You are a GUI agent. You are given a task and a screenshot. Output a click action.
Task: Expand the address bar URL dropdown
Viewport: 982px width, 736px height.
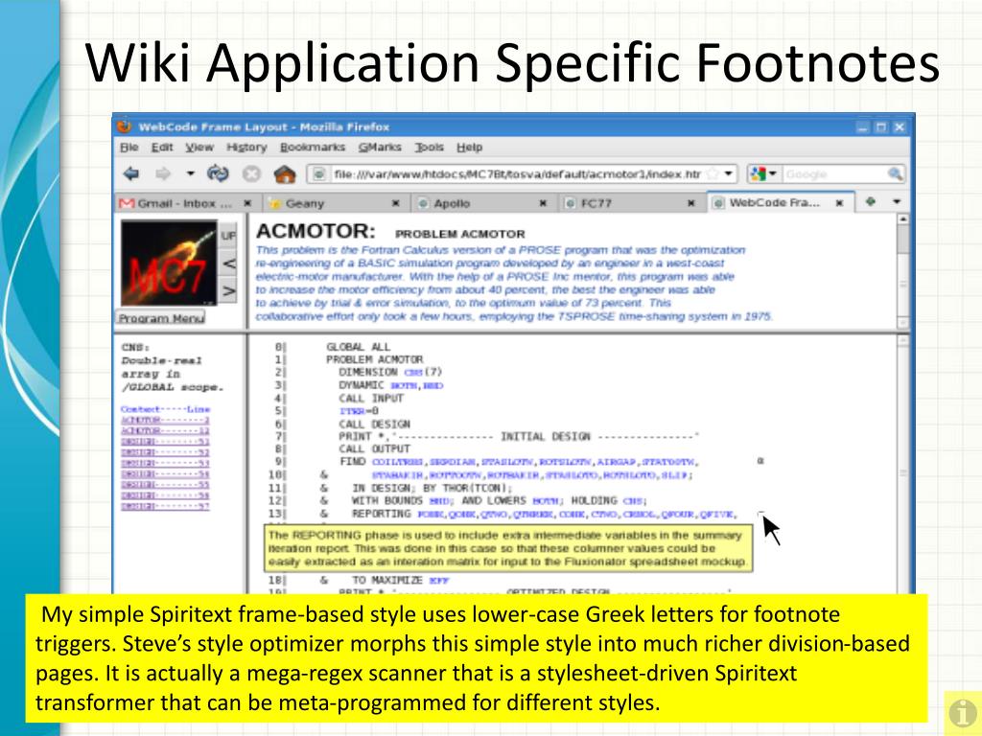[729, 173]
